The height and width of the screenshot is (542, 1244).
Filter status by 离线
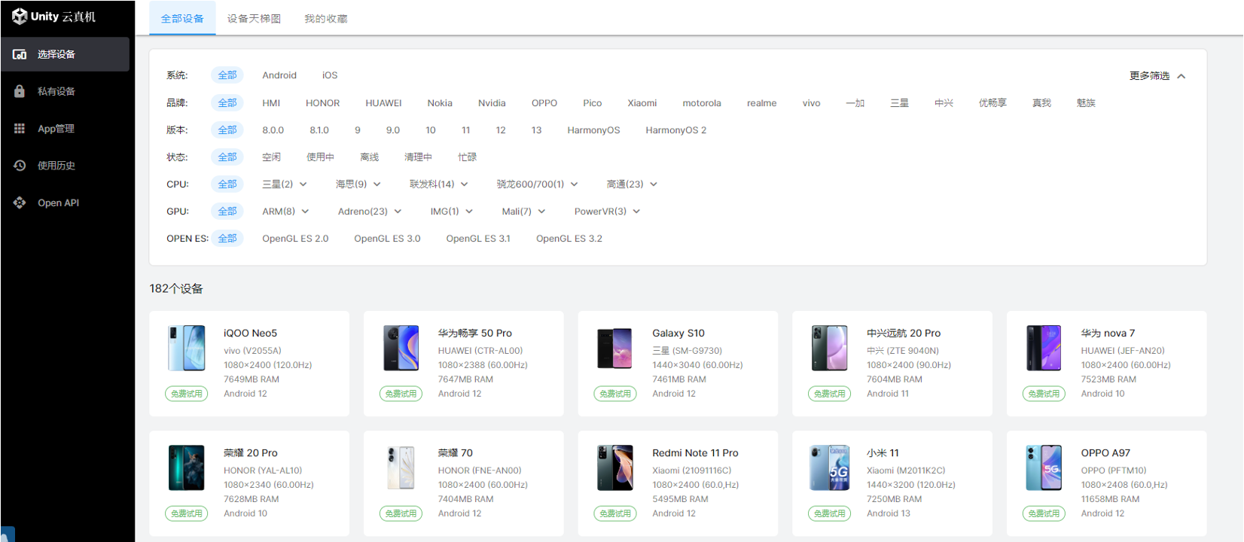(369, 157)
